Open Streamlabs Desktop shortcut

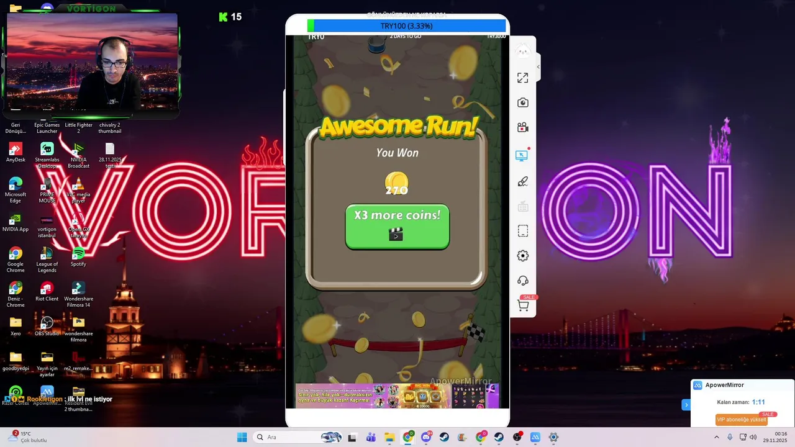click(47, 155)
